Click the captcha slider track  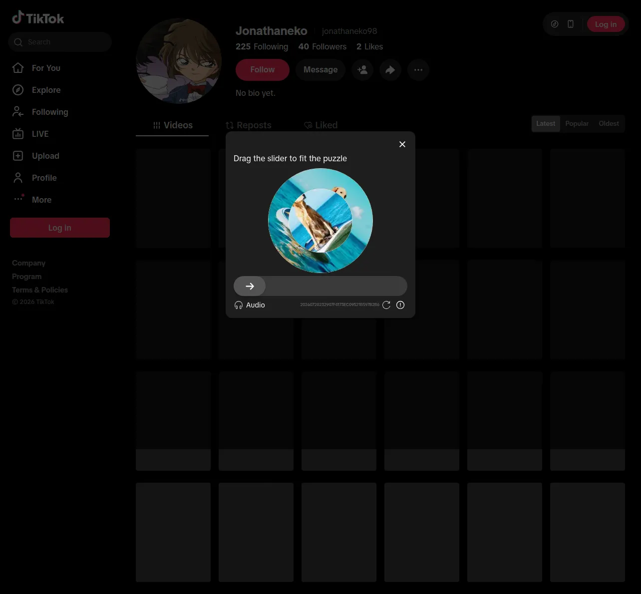point(320,286)
